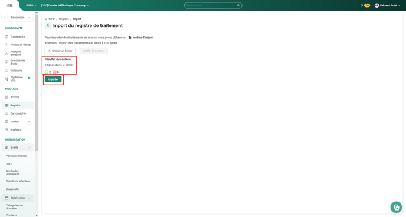This screenshot has height=217, width=406.
Task: Click the user avatar icon
Action: coord(376,5)
